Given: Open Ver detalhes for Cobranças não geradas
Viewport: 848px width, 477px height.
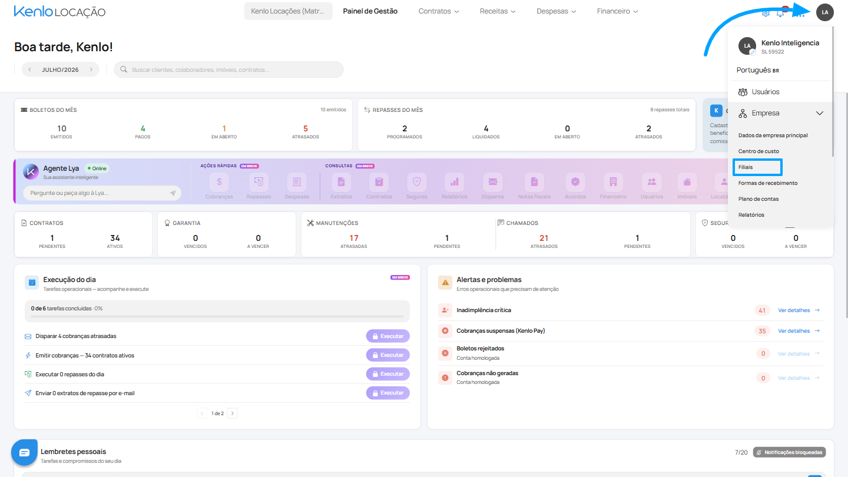Looking at the screenshot, I should pos(799,378).
